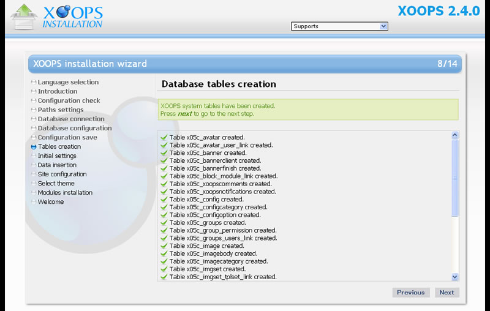Select Configuration save step

[x=67, y=137]
